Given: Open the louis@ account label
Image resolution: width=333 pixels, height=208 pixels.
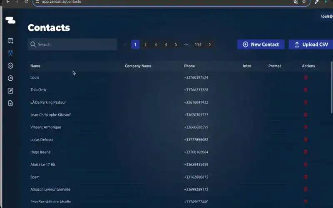Looking at the screenshot, I should click(327, 16).
